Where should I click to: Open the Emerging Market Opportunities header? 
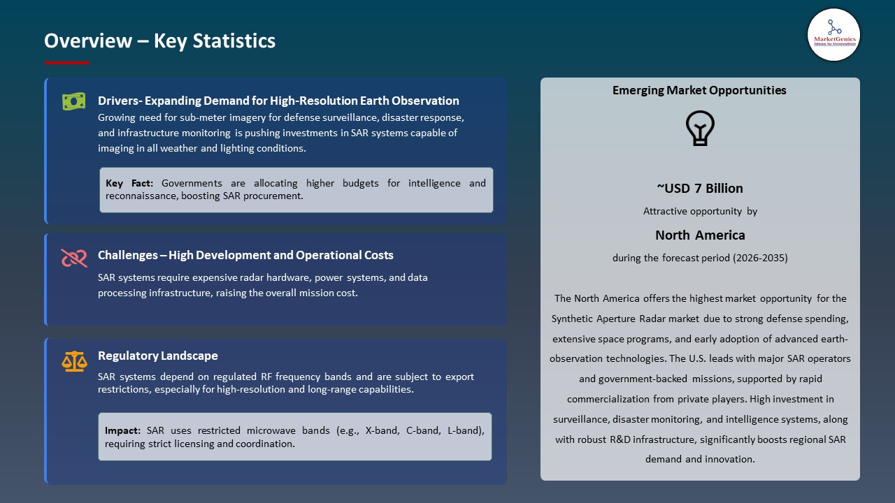pyautogui.click(x=699, y=90)
